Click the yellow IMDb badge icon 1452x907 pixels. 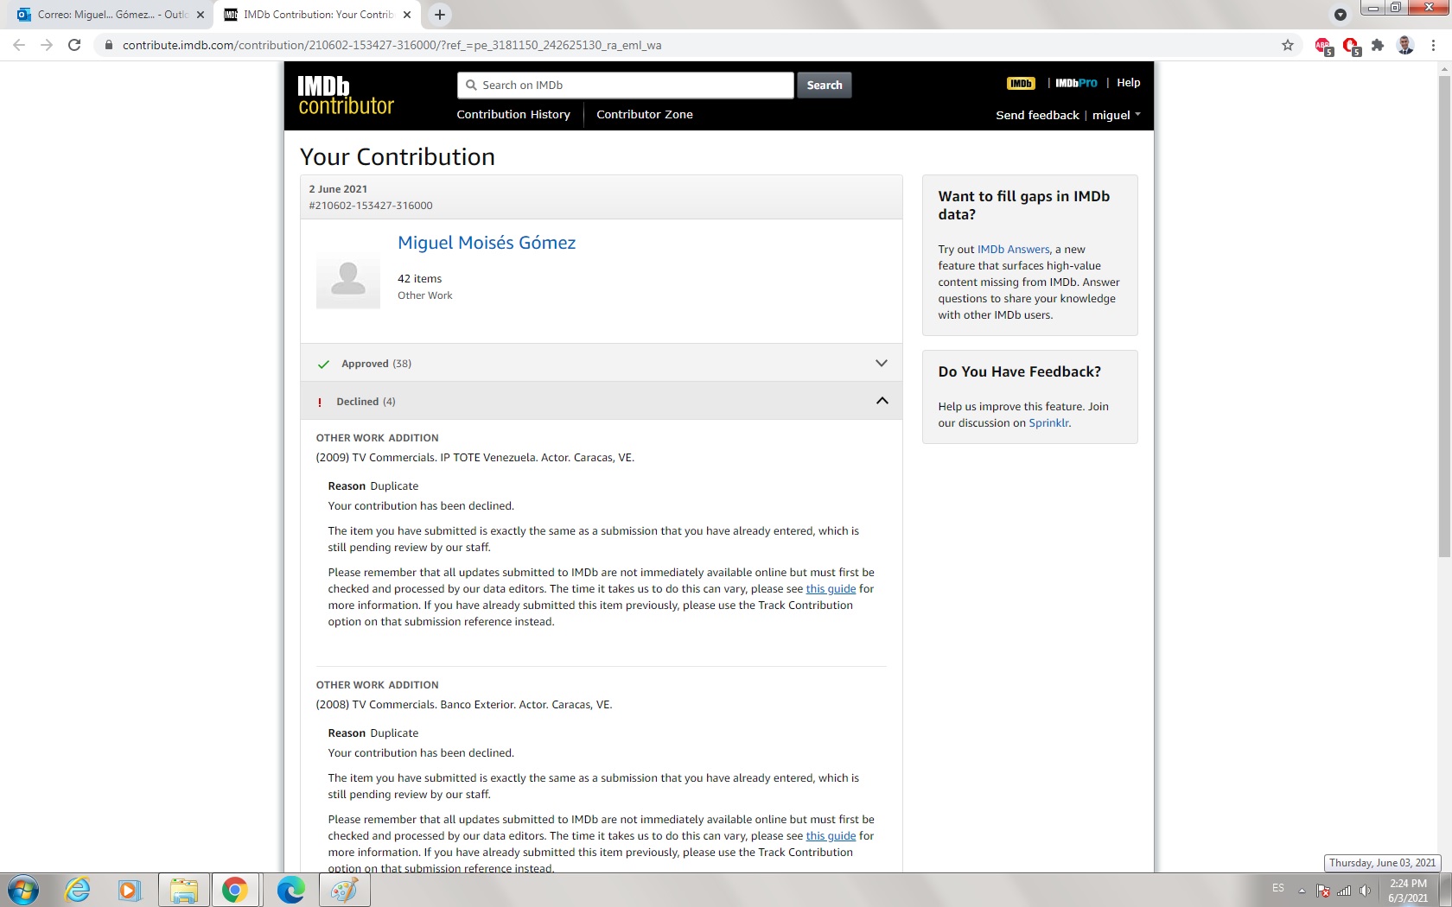(1021, 84)
